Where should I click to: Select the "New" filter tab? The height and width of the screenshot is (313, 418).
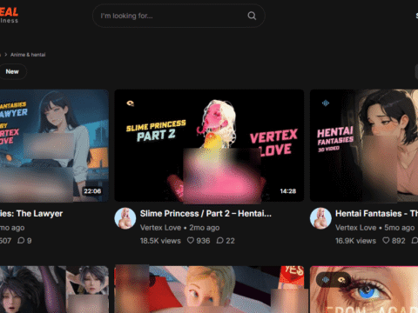tap(12, 71)
